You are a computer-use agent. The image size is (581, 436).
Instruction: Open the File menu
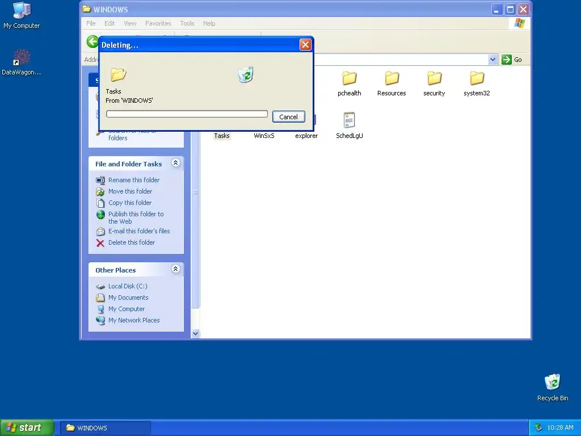click(x=91, y=23)
